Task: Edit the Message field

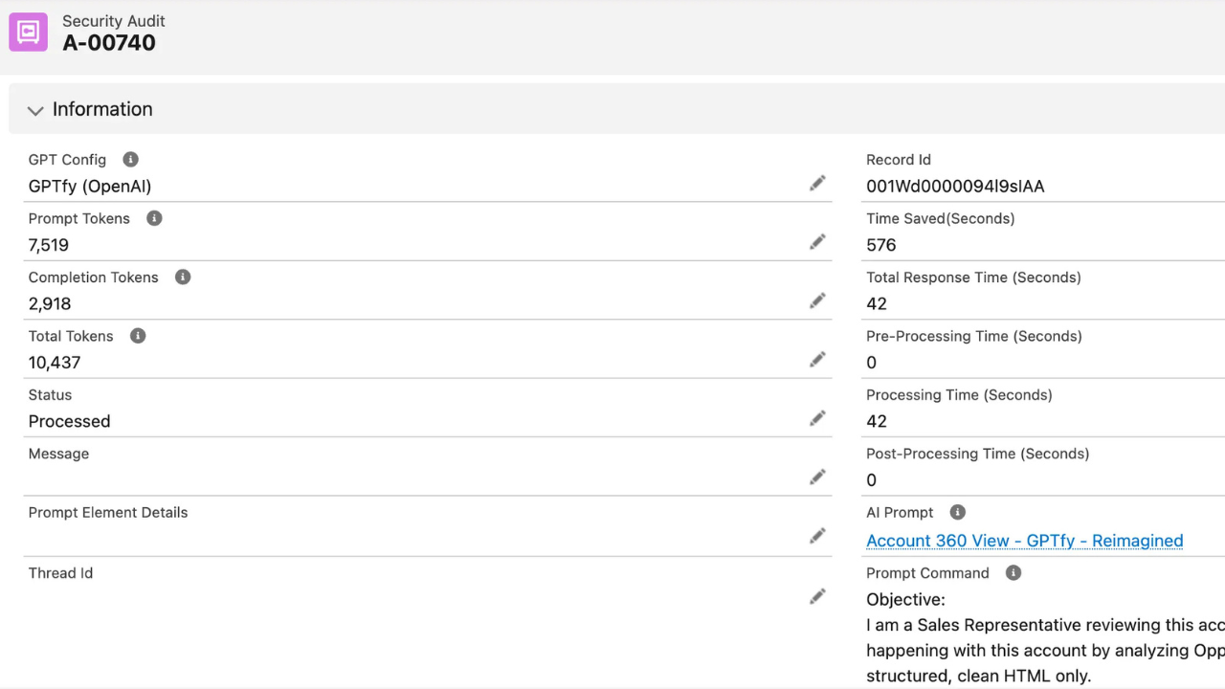Action: coord(816,478)
